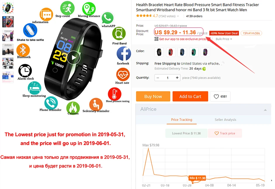275x189 pixels.
Task: Select the red band color option
Action: pos(170,52)
